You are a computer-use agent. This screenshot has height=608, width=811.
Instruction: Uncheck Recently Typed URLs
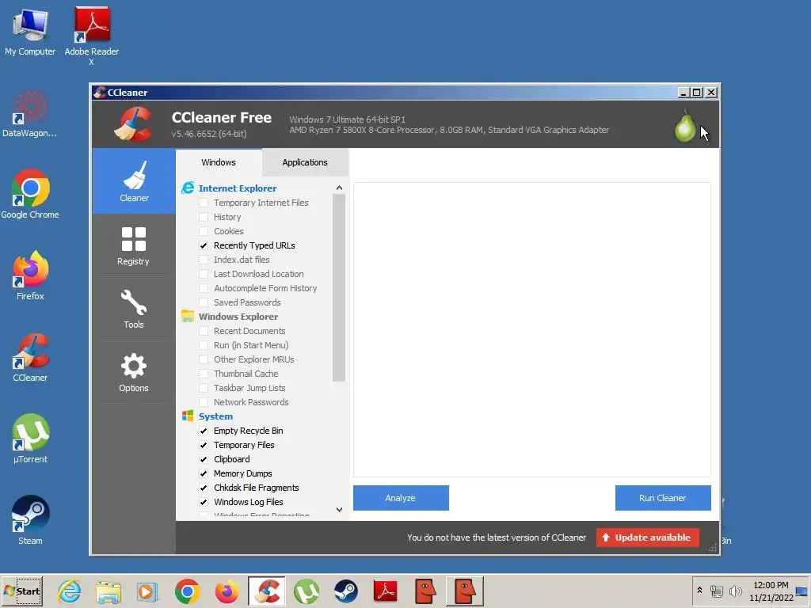204,245
